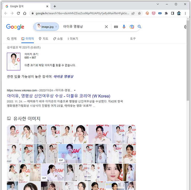Click the address bar URL

[x=82, y=13]
